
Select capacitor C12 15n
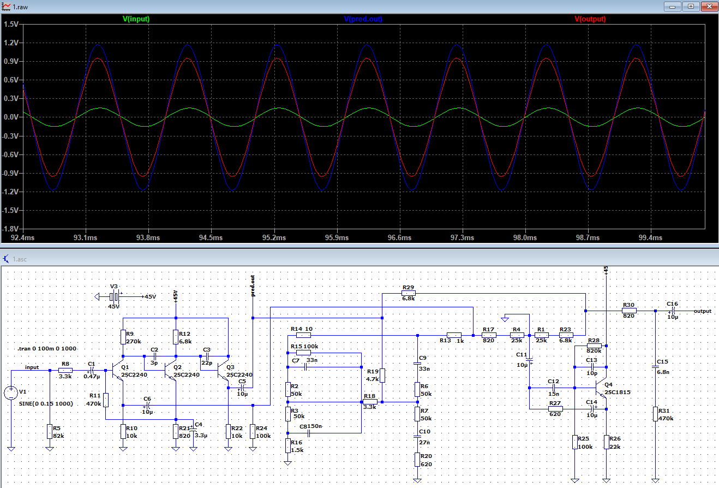point(554,388)
